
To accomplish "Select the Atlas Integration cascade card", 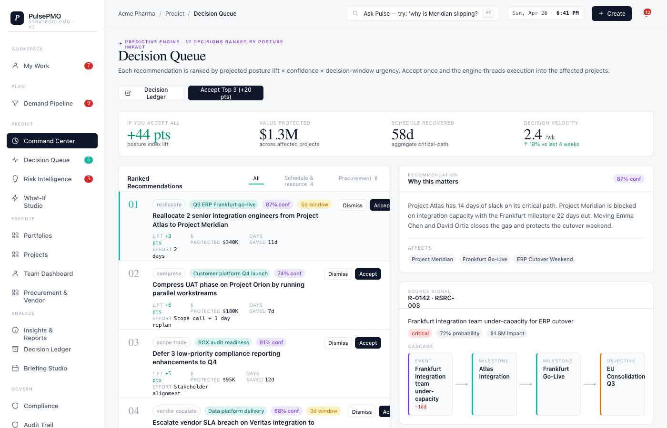I will point(494,384).
